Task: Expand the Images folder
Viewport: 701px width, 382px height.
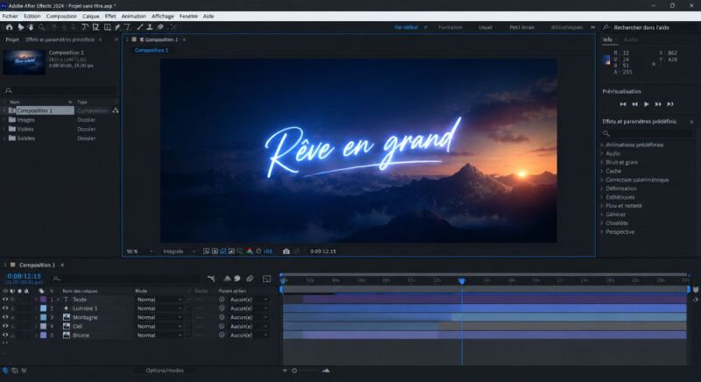Action: [x=5, y=120]
